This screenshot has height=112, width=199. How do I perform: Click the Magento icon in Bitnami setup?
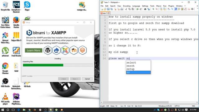(x=82, y=50)
